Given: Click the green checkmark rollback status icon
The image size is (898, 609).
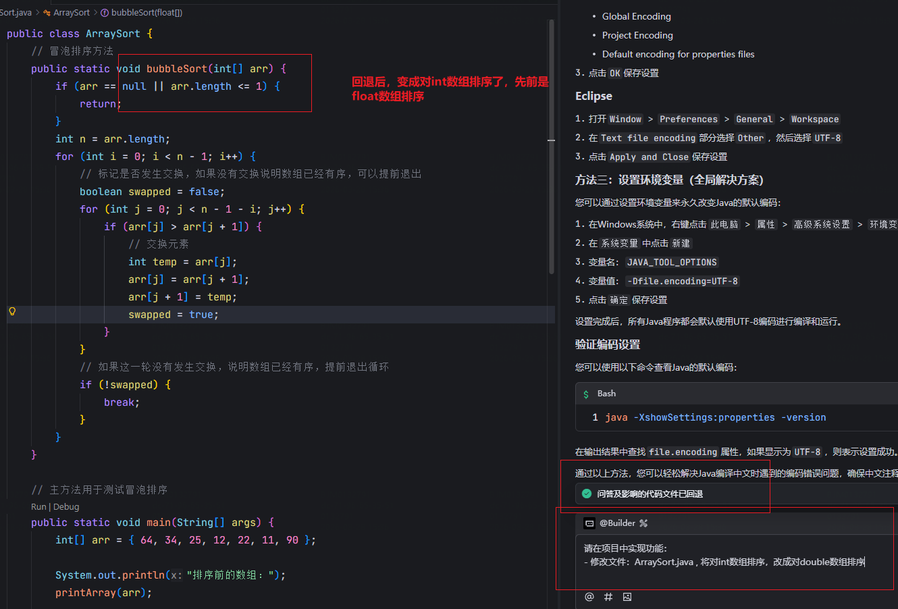Looking at the screenshot, I should [587, 494].
